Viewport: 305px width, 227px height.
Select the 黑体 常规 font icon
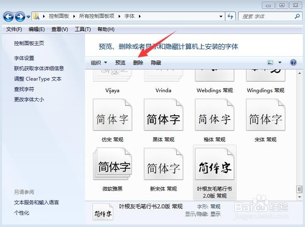[163, 115]
